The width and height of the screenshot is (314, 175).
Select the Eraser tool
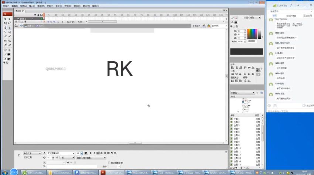9,45
